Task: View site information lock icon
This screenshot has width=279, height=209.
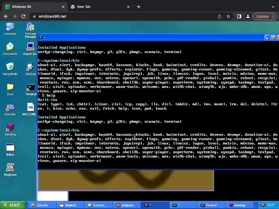Action: [34, 16]
